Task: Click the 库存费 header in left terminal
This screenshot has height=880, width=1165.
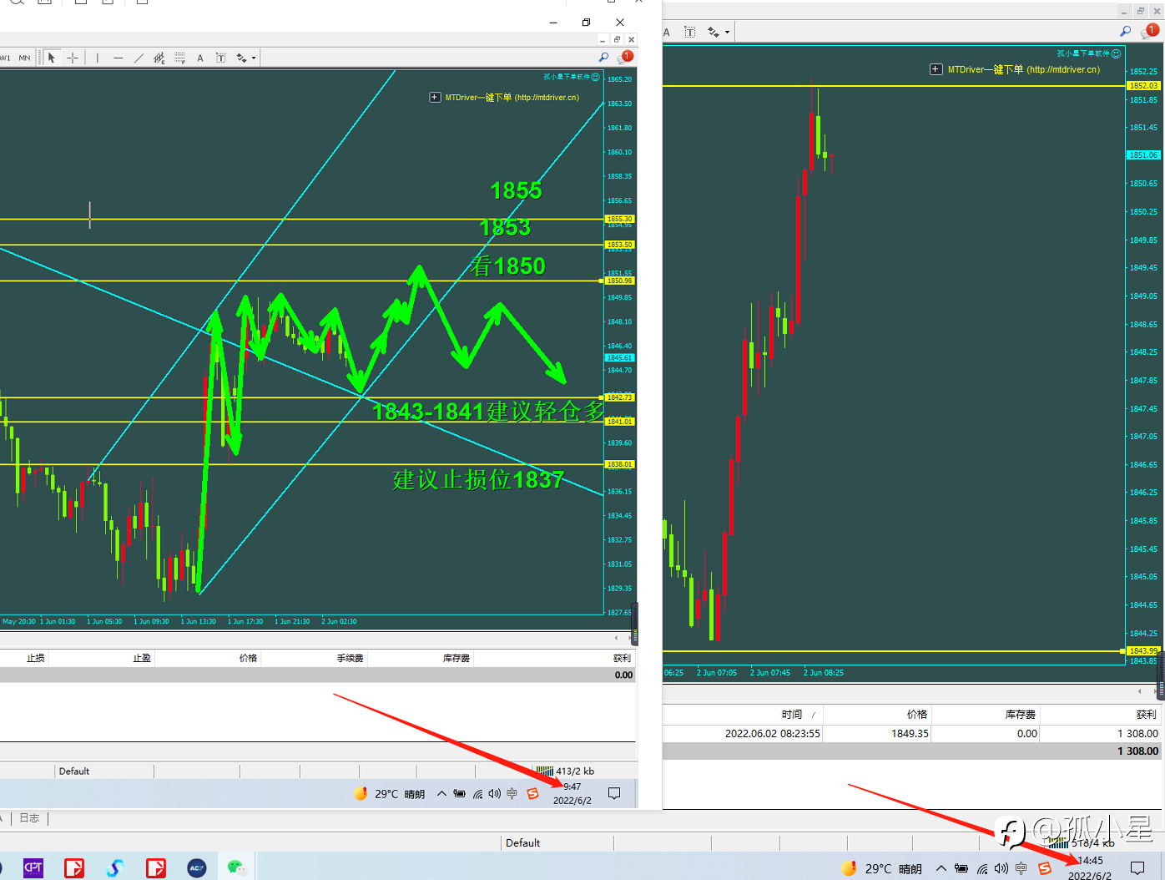Action: [456, 658]
